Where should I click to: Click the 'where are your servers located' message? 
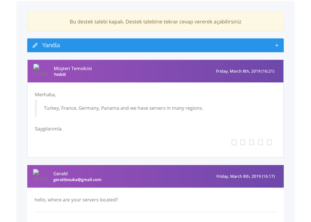coord(76,200)
